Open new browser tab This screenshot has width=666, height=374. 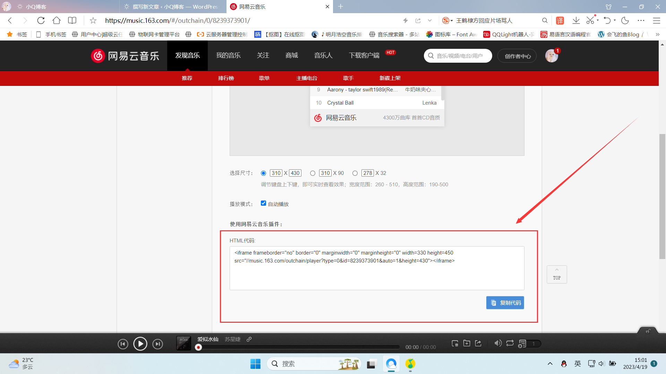click(x=341, y=7)
